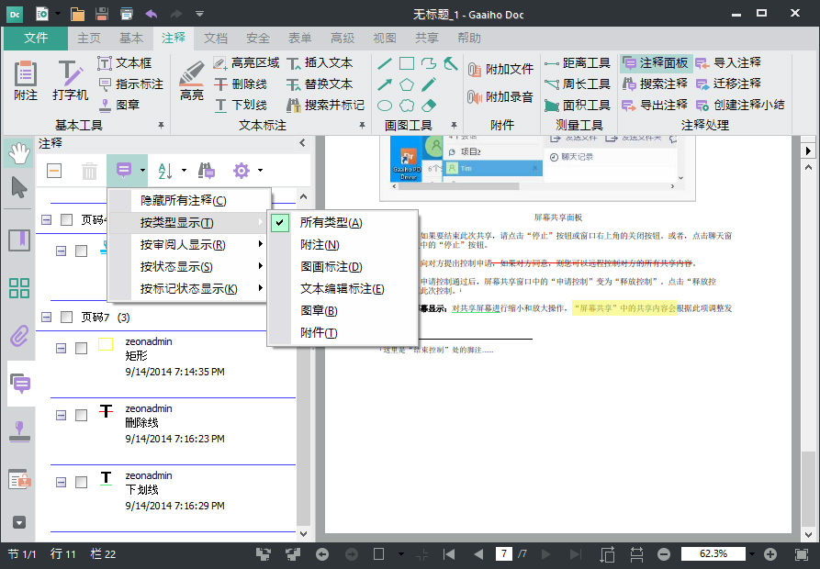Viewport: 820px width, 569px height.
Task: Open the sort annotations dropdown arrow
Action: pos(184,171)
